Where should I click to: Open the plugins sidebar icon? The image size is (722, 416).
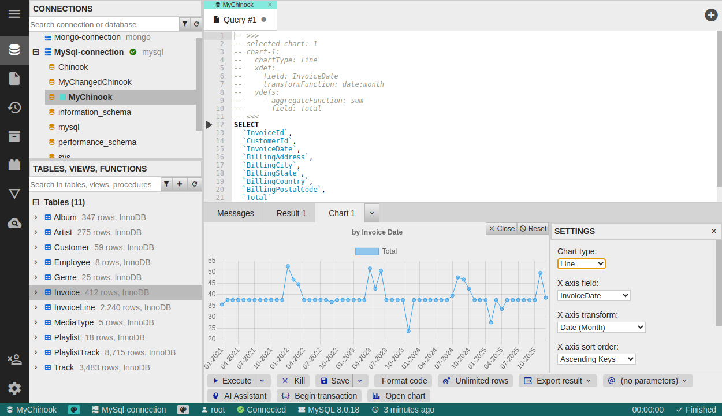[x=14, y=165]
